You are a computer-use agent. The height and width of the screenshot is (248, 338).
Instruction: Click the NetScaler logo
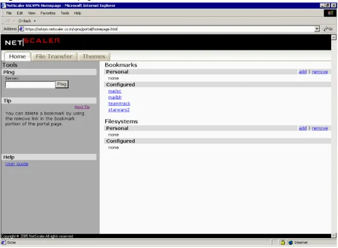[x=33, y=42]
